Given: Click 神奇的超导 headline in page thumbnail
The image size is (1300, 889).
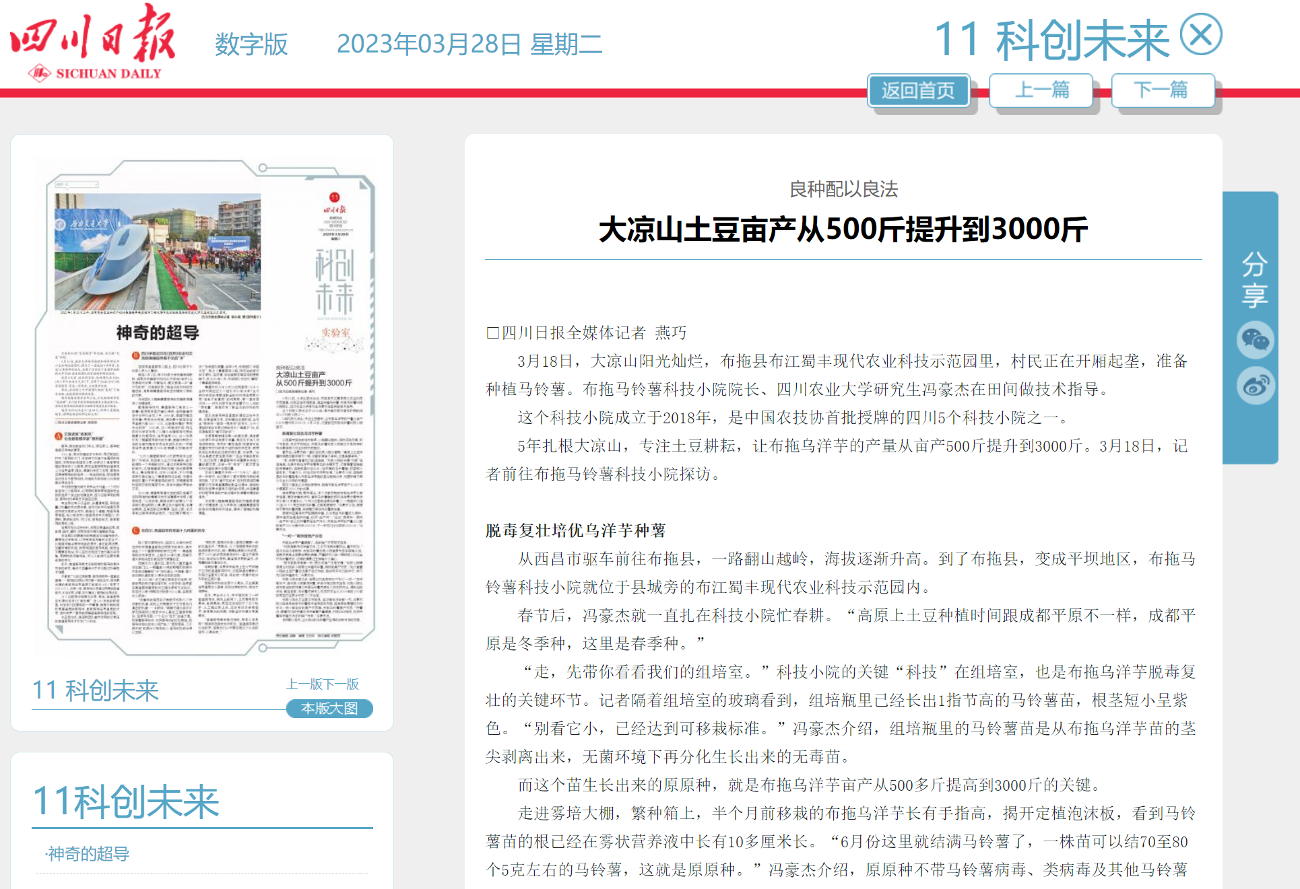Looking at the screenshot, I should 158,332.
